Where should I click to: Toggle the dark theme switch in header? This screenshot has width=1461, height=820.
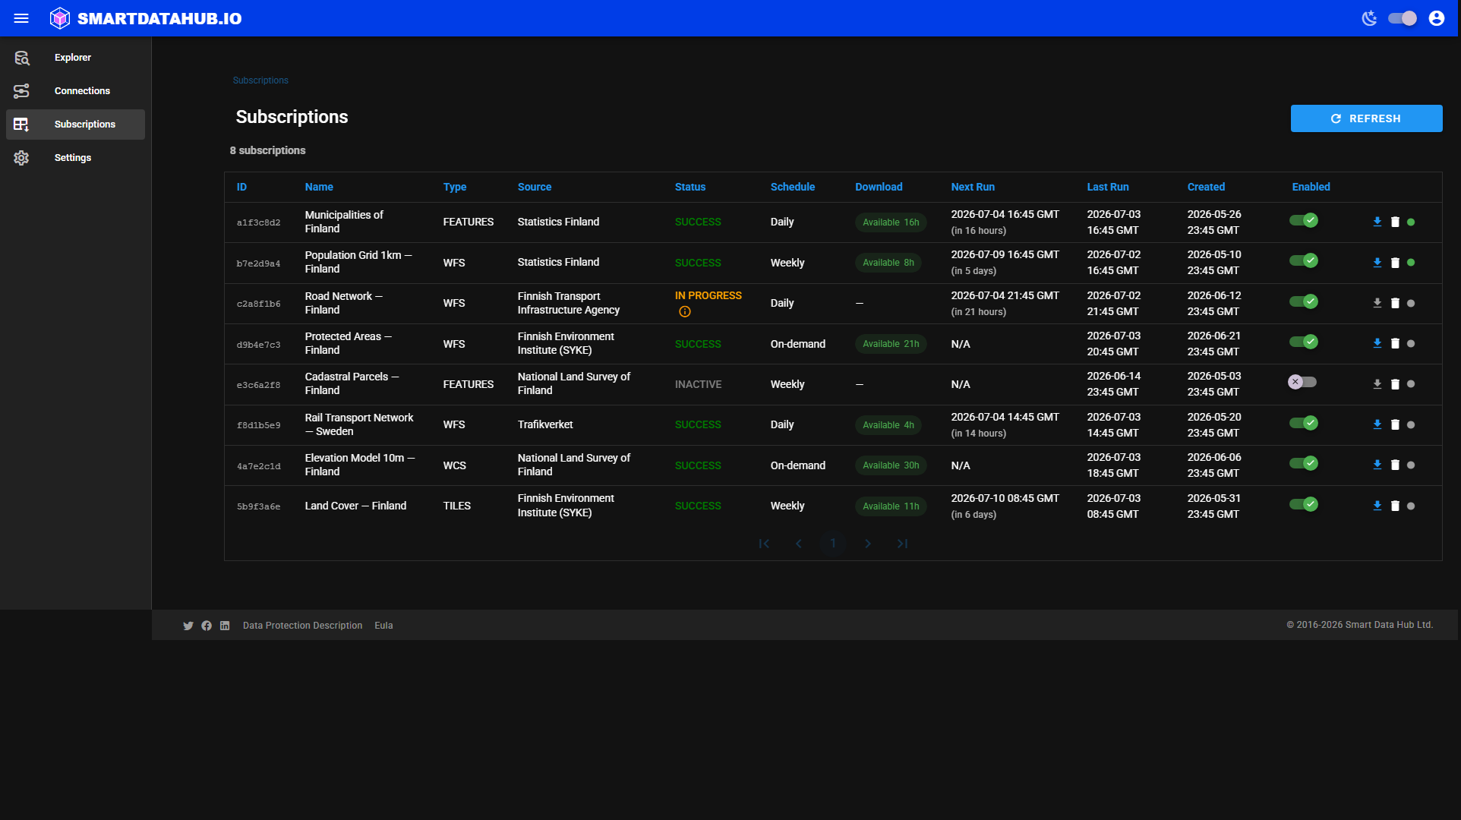pos(1402,18)
